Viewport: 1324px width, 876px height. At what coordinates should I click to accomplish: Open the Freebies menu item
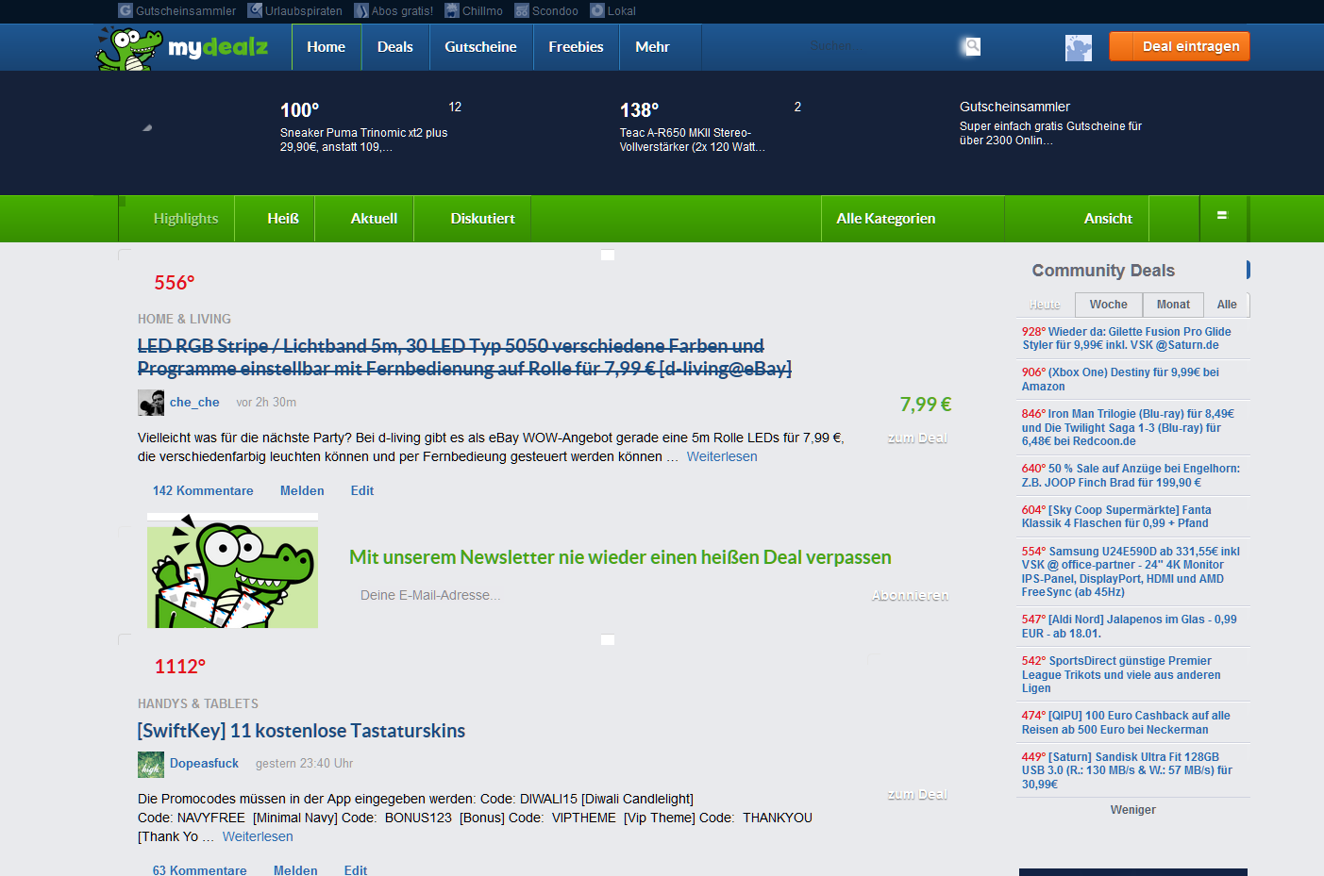(x=576, y=47)
